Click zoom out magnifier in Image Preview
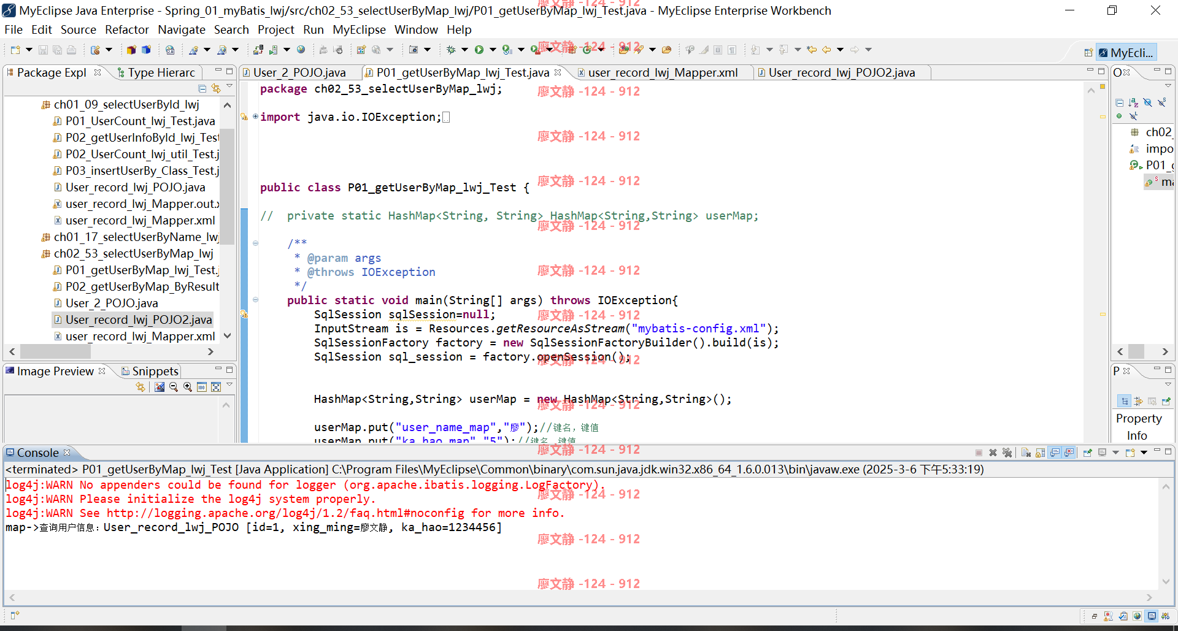 tap(174, 387)
